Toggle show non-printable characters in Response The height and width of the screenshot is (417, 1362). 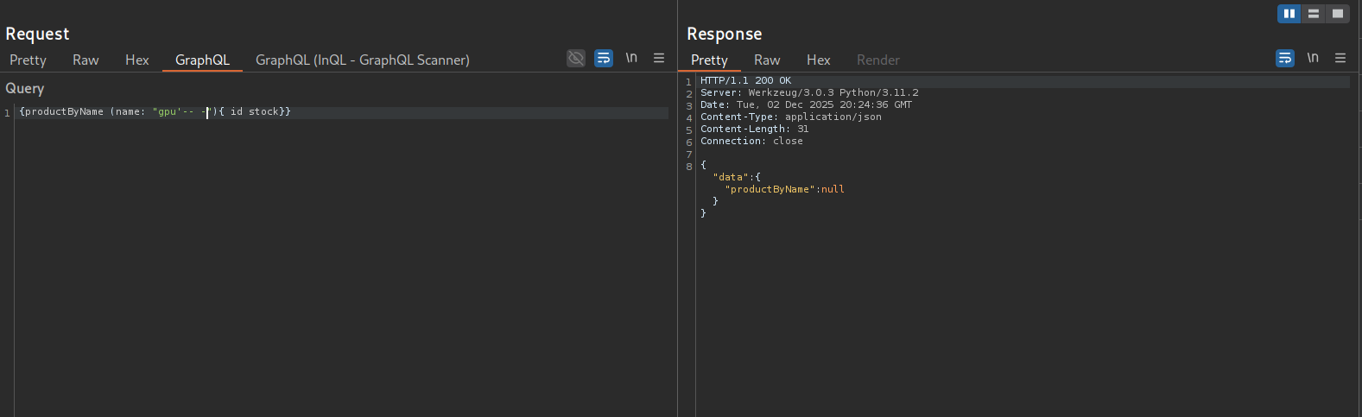coord(1313,58)
